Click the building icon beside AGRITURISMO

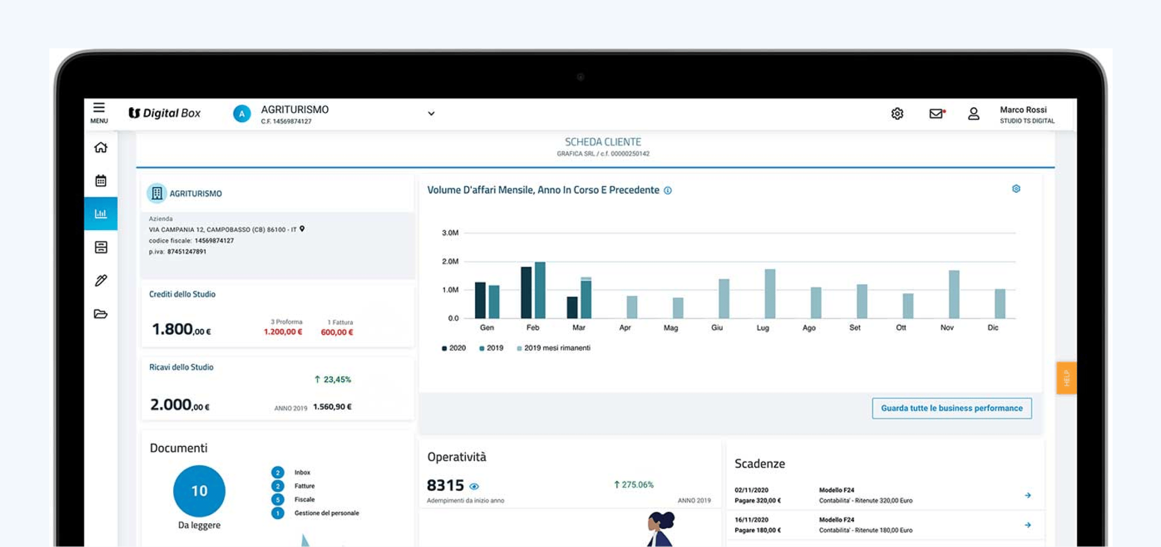157,193
